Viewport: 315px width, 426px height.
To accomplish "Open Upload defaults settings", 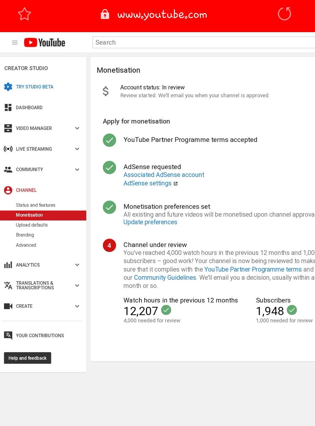I will [x=32, y=225].
